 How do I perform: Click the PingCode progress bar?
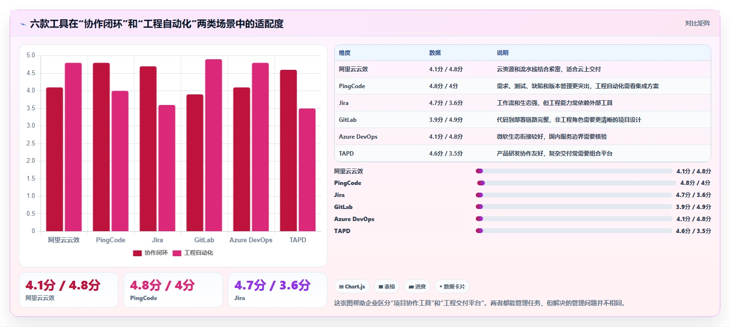pyautogui.click(x=577, y=183)
